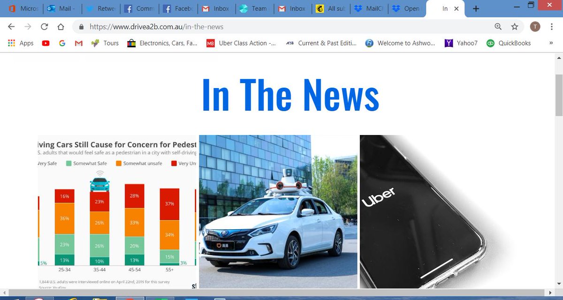Click the vertical scrollbar up arrow
This screenshot has width=563, height=300.
pyautogui.click(x=559, y=57)
